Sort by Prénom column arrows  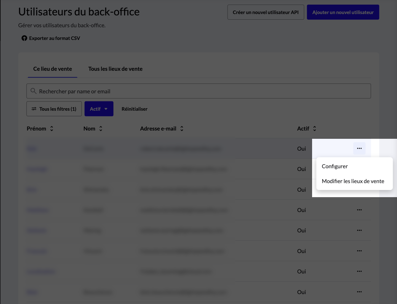(52, 129)
